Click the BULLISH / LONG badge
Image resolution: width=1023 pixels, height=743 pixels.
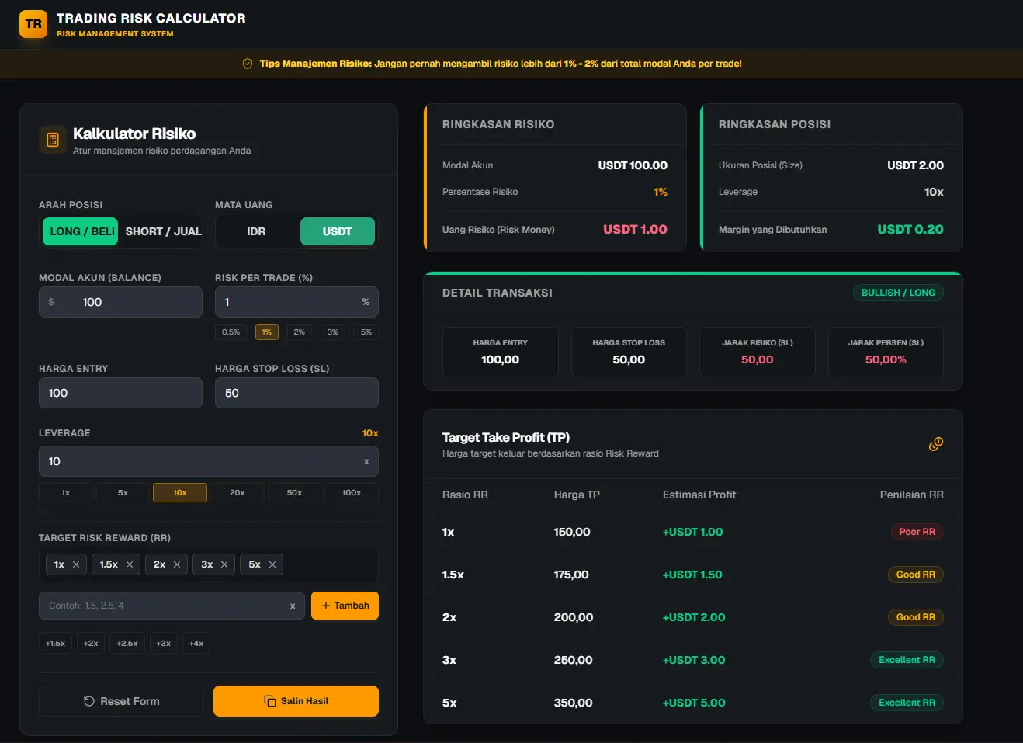click(898, 293)
